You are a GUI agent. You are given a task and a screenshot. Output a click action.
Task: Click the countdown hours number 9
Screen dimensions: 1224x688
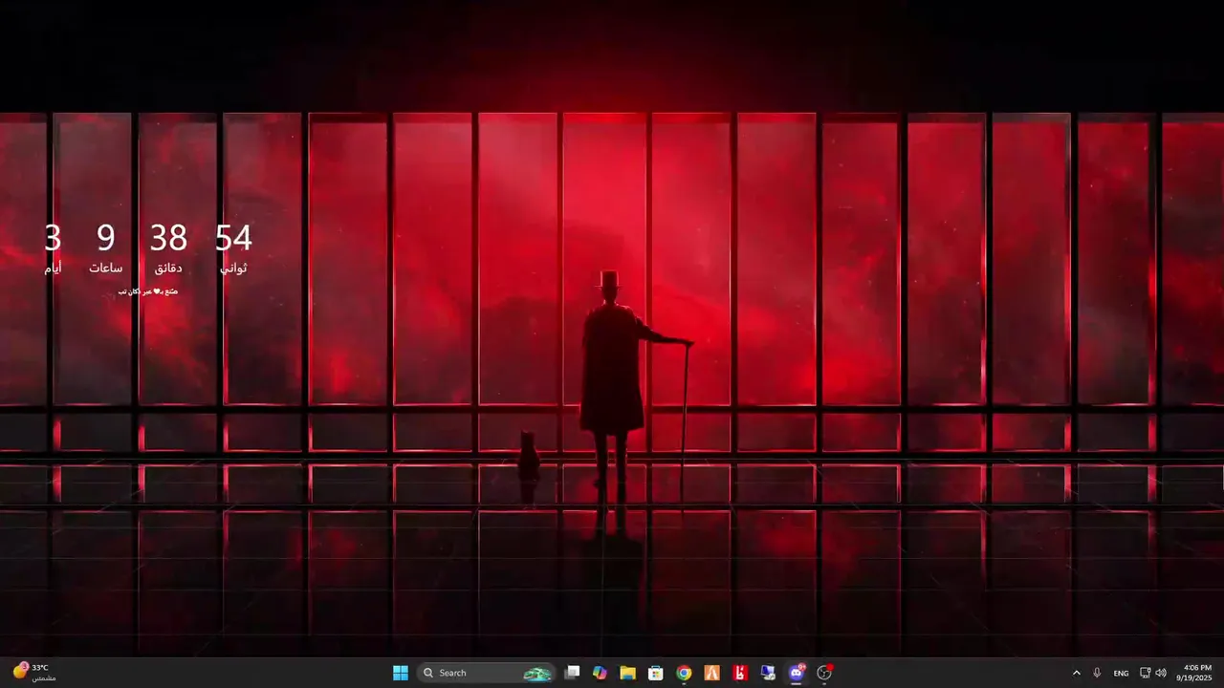pyautogui.click(x=106, y=238)
